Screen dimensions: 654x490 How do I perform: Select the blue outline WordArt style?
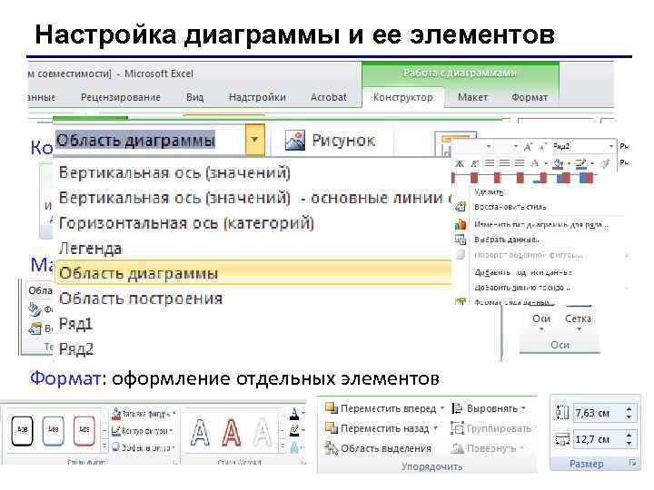coord(200,433)
